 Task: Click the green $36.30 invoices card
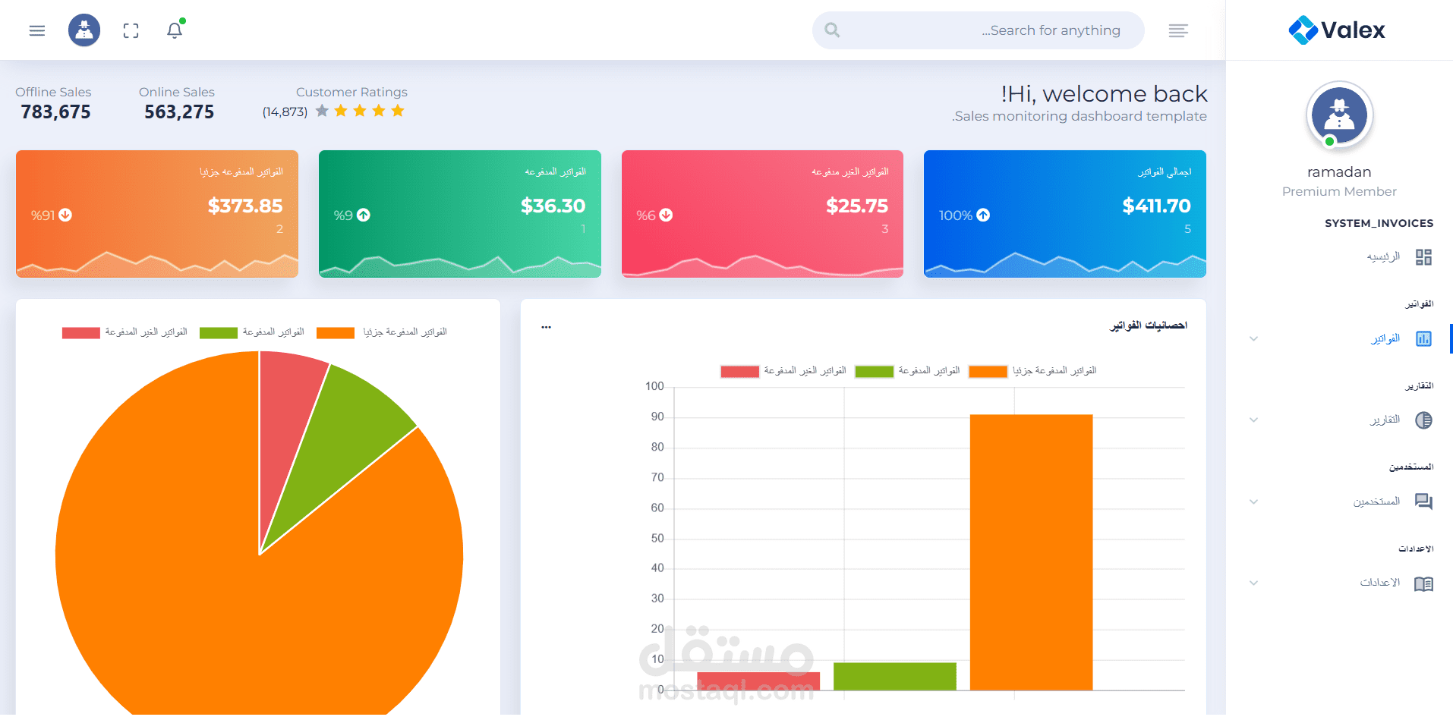pyautogui.click(x=460, y=214)
